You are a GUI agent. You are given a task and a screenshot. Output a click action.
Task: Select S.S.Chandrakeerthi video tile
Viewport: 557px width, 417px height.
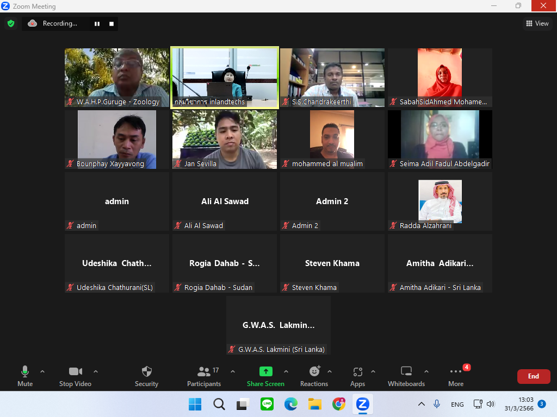(332, 78)
